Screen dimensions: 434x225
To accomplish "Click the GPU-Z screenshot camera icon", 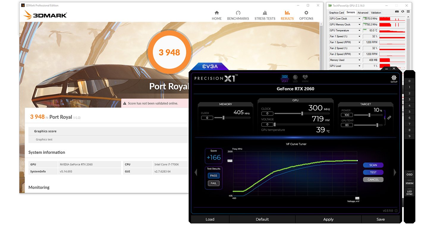I will pyautogui.click(x=397, y=12).
